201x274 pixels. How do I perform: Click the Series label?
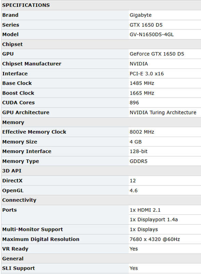[11, 25]
